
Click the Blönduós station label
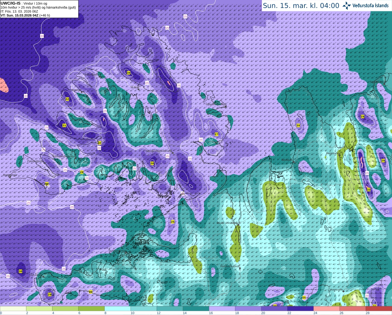(287, 160)
